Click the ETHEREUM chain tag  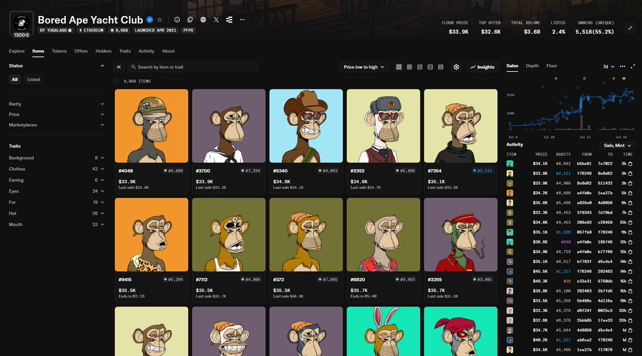(x=91, y=31)
